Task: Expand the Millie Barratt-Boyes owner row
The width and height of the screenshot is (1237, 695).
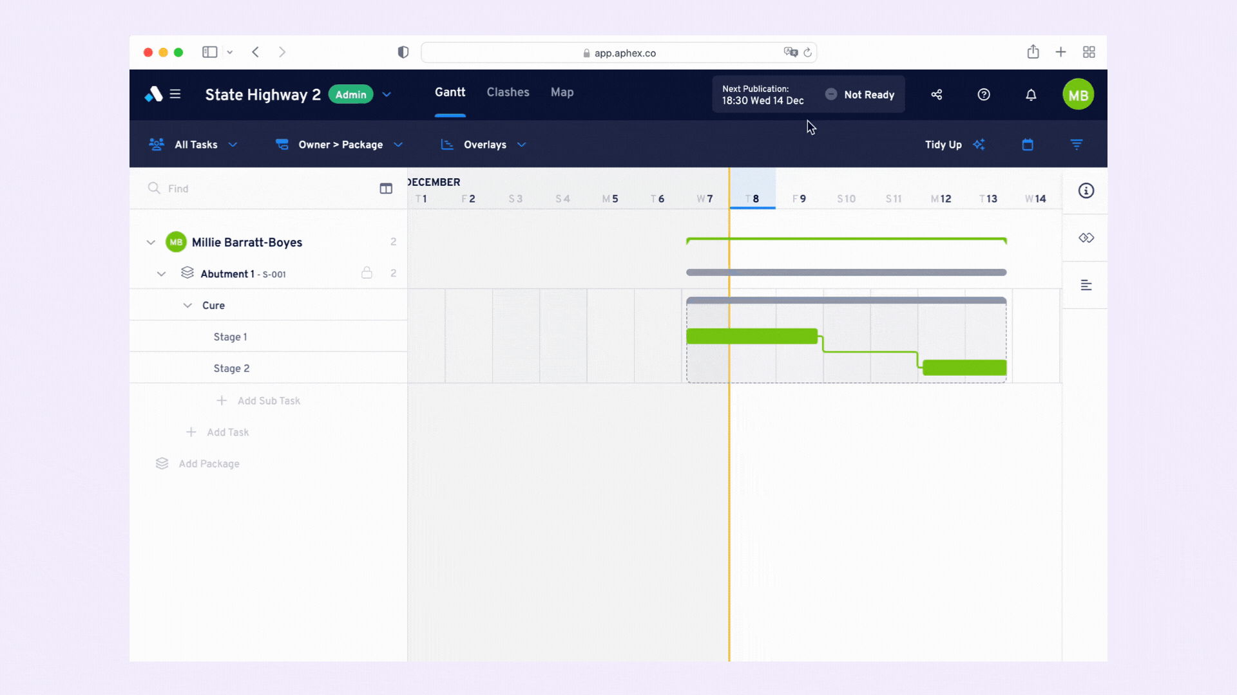Action: (x=150, y=242)
